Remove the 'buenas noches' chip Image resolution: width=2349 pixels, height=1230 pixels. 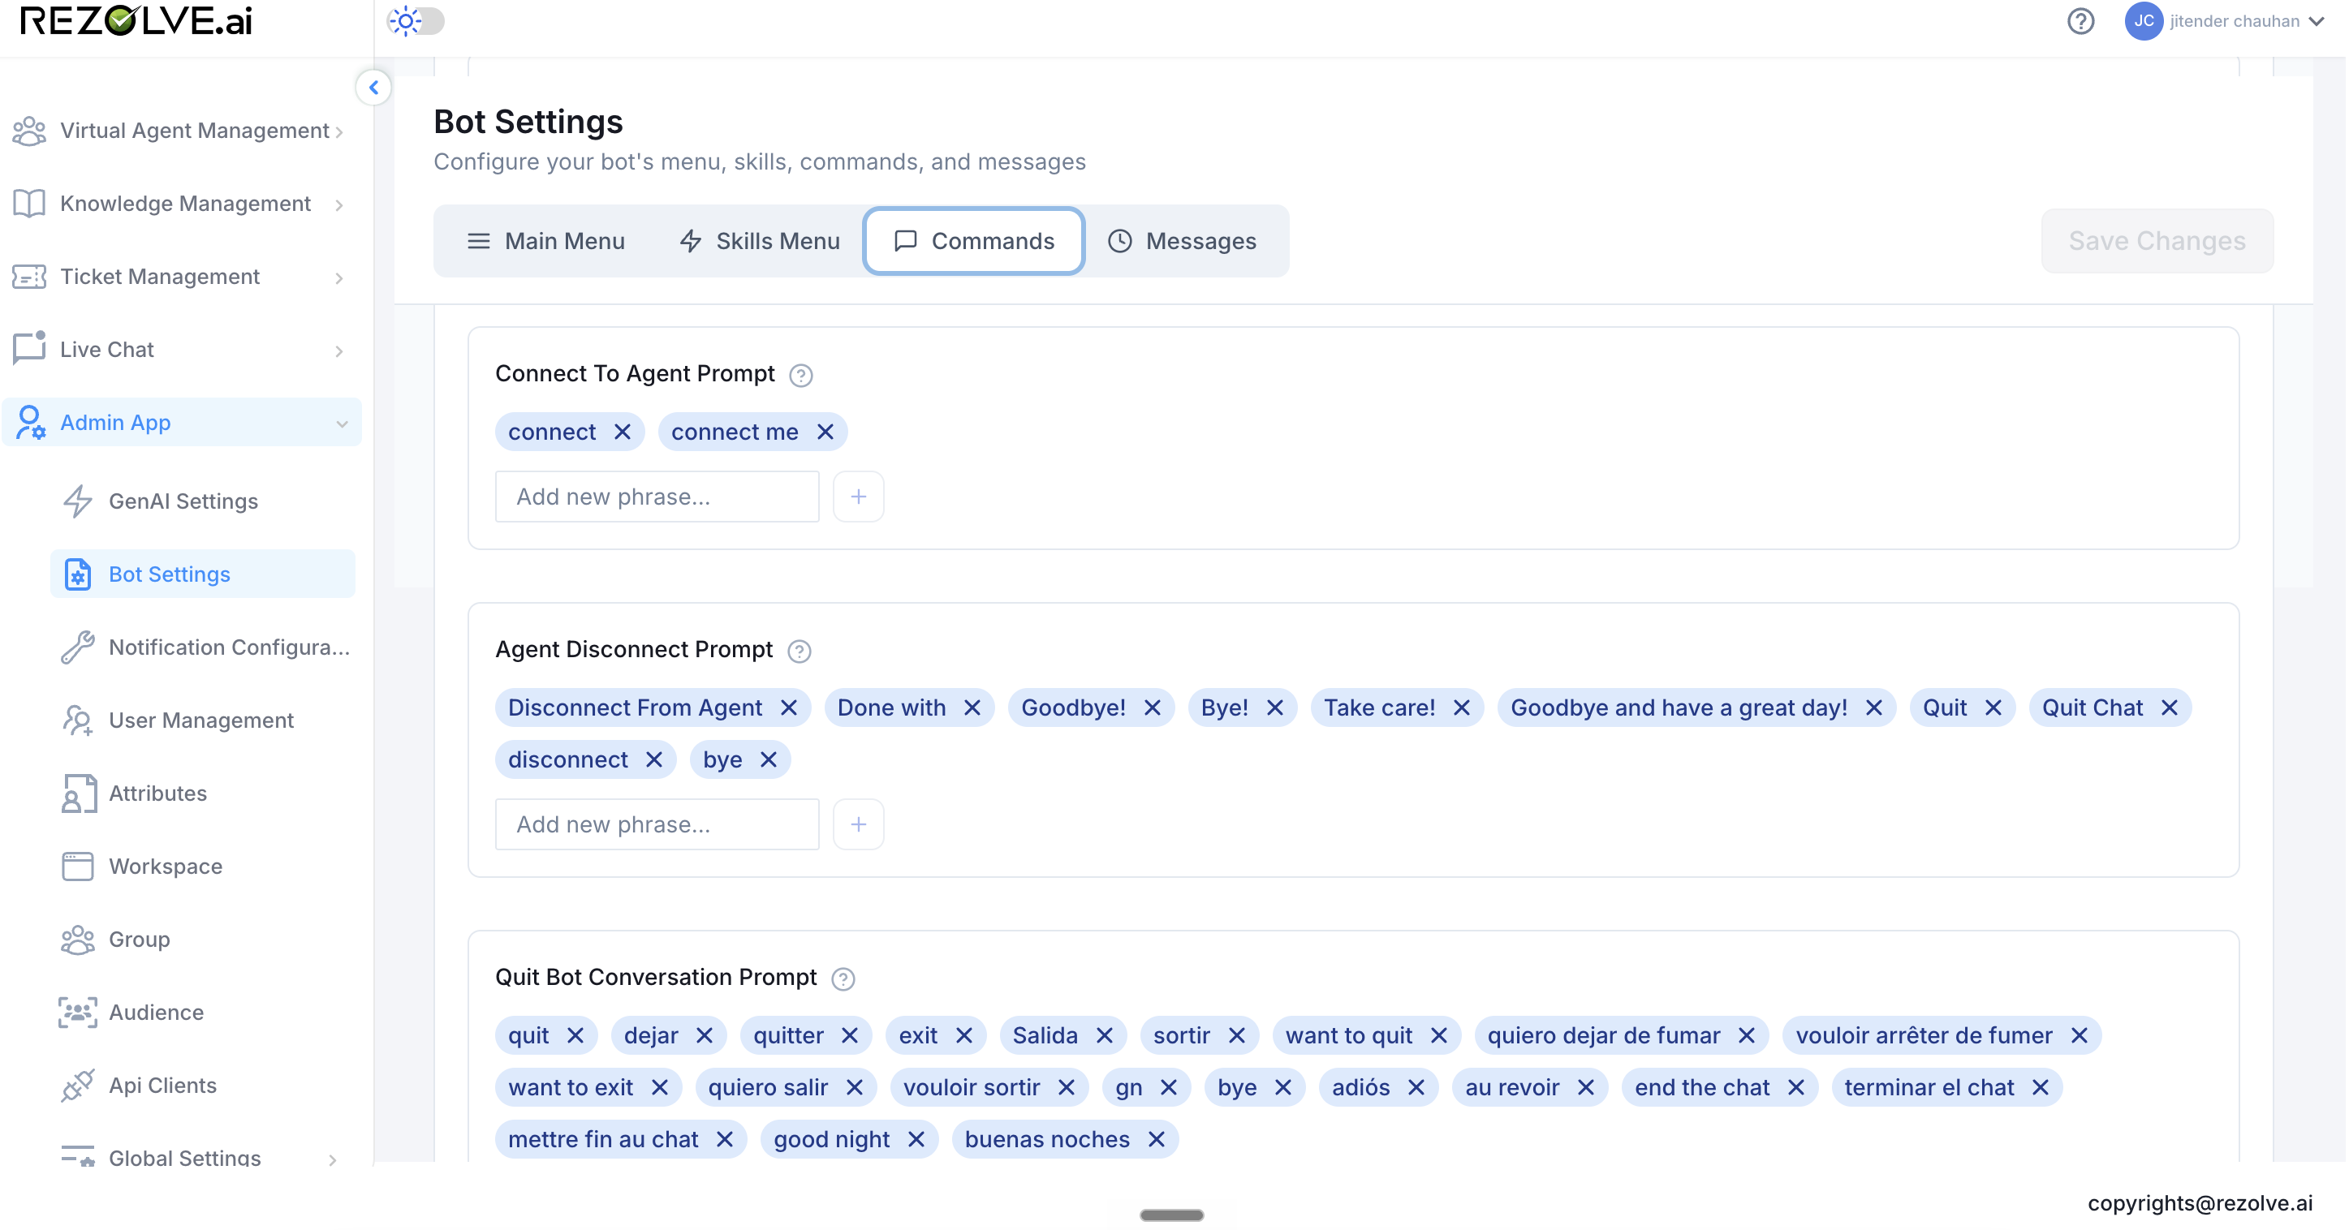coord(1157,1139)
